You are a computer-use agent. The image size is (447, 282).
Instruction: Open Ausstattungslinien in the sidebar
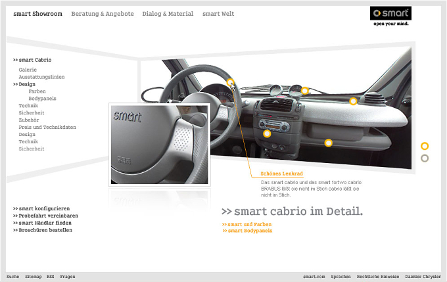pos(41,77)
